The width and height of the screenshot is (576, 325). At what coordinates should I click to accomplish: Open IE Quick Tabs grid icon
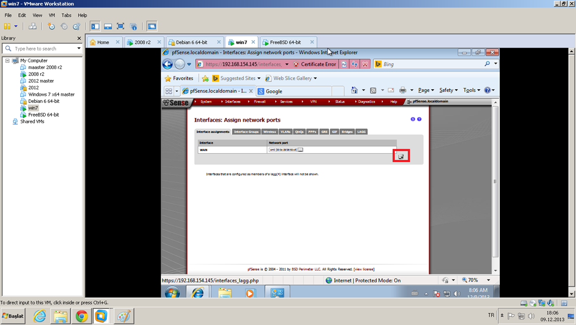click(x=169, y=91)
